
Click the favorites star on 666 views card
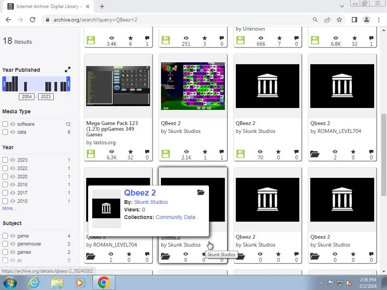click(x=279, y=38)
